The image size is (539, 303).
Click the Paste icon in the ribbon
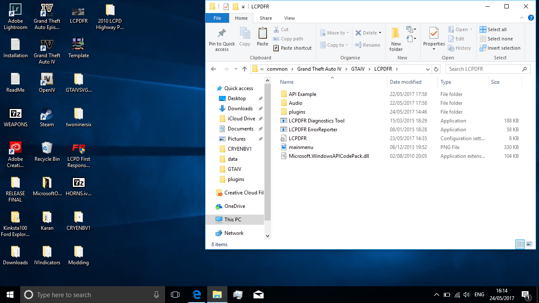pyautogui.click(x=262, y=34)
